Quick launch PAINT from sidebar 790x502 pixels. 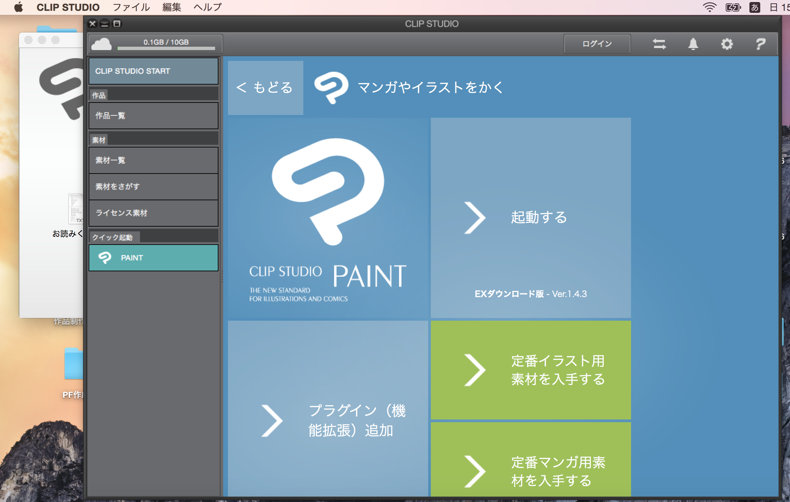[x=153, y=258]
